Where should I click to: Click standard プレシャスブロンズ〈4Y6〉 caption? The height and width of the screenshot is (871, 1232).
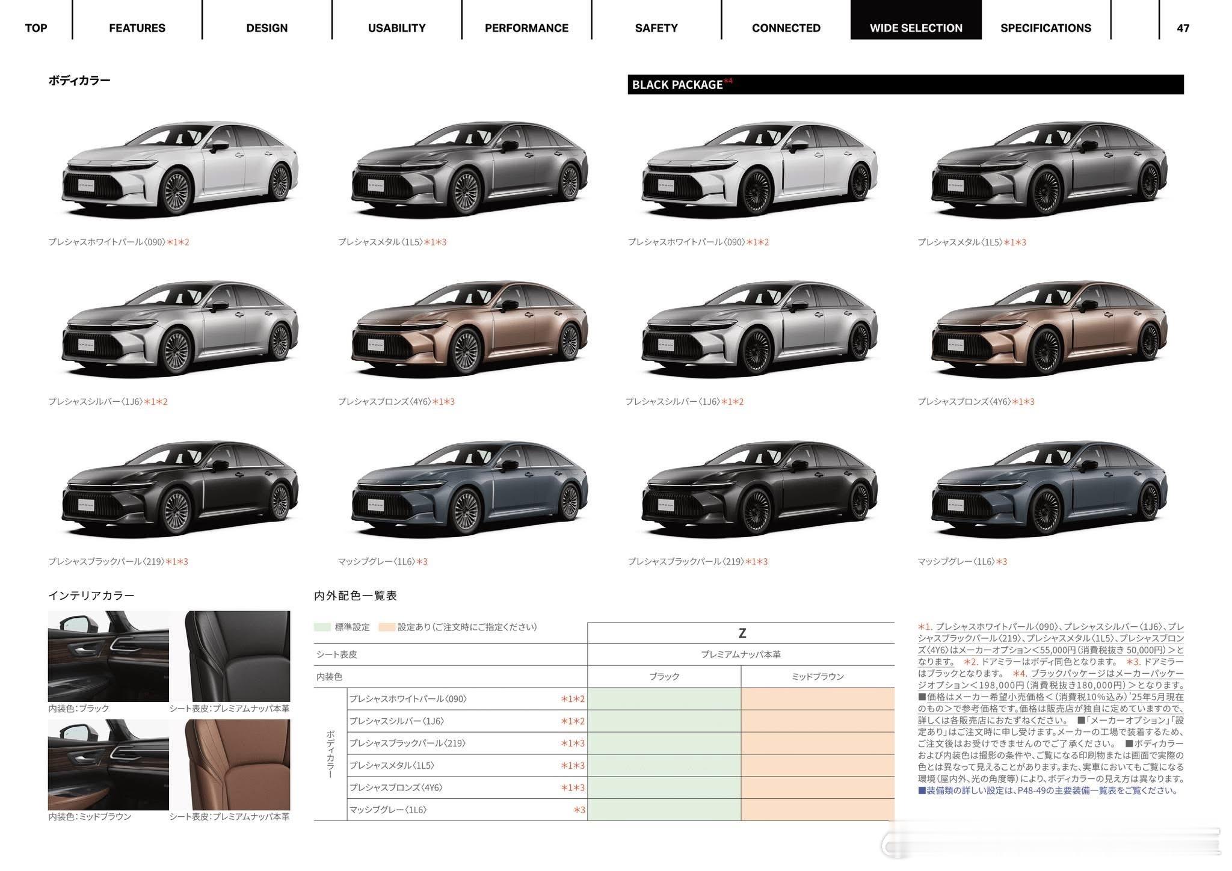pos(396,401)
